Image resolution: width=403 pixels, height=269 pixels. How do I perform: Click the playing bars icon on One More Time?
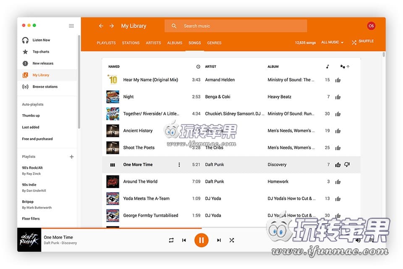pyautogui.click(x=113, y=165)
